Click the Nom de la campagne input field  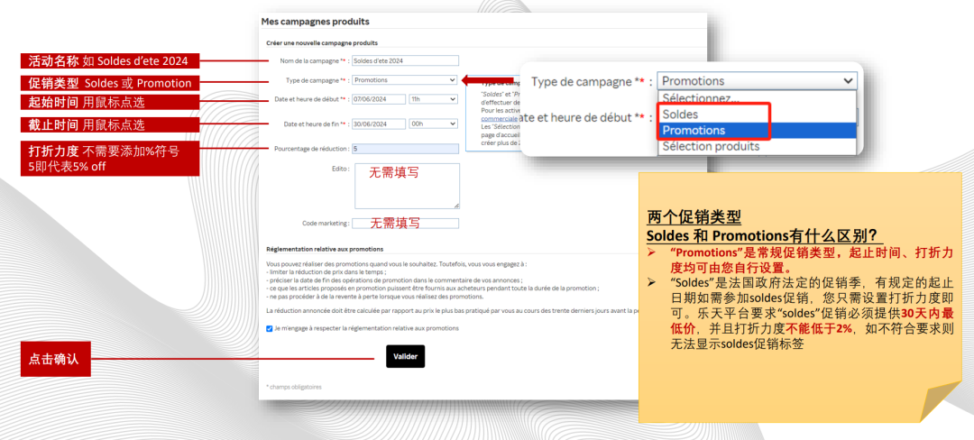[x=405, y=60]
